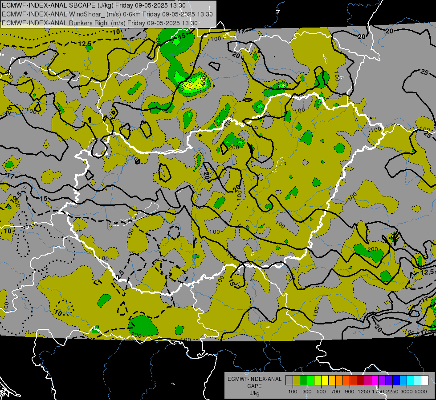Click the 2250 legend tick label
Viewport: 436px width, 400px height.
click(x=392, y=392)
